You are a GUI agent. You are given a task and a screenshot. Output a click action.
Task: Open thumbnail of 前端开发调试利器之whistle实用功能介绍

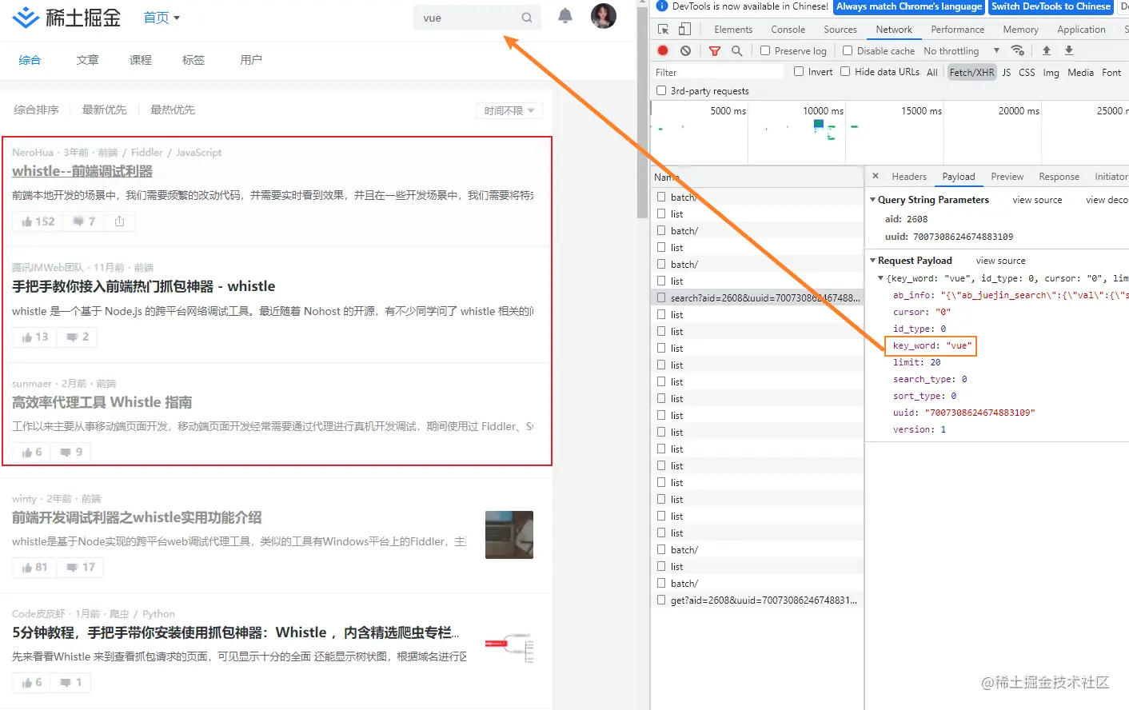click(x=509, y=534)
